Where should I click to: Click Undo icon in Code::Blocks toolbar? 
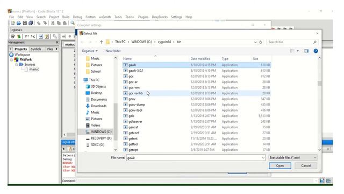coord(39,23)
